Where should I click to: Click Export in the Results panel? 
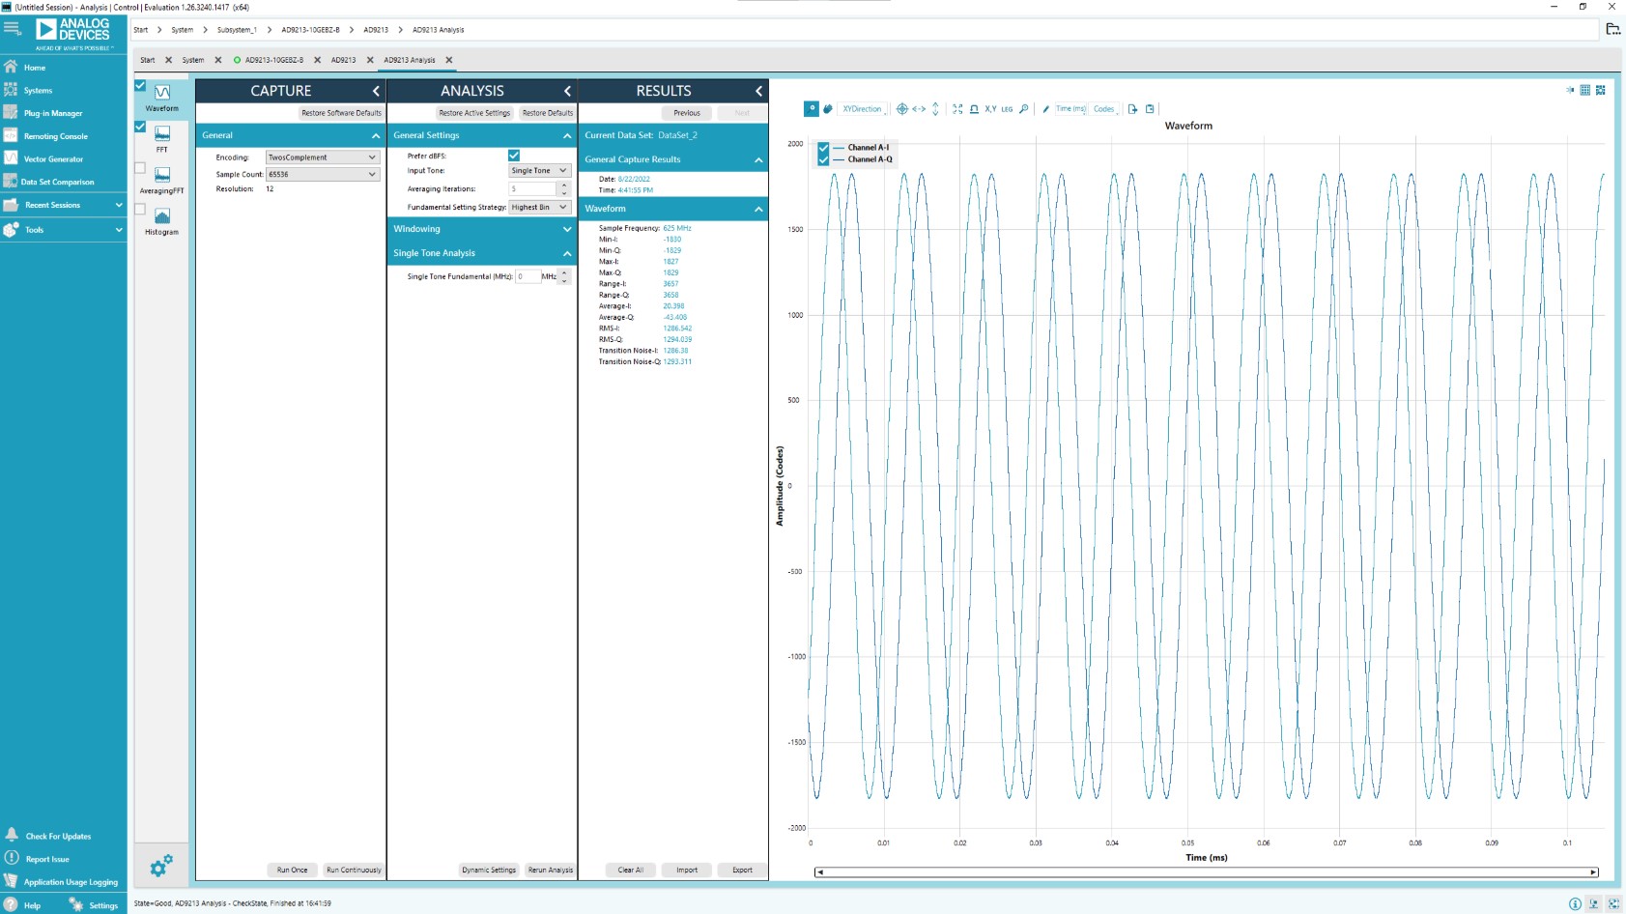pos(741,870)
